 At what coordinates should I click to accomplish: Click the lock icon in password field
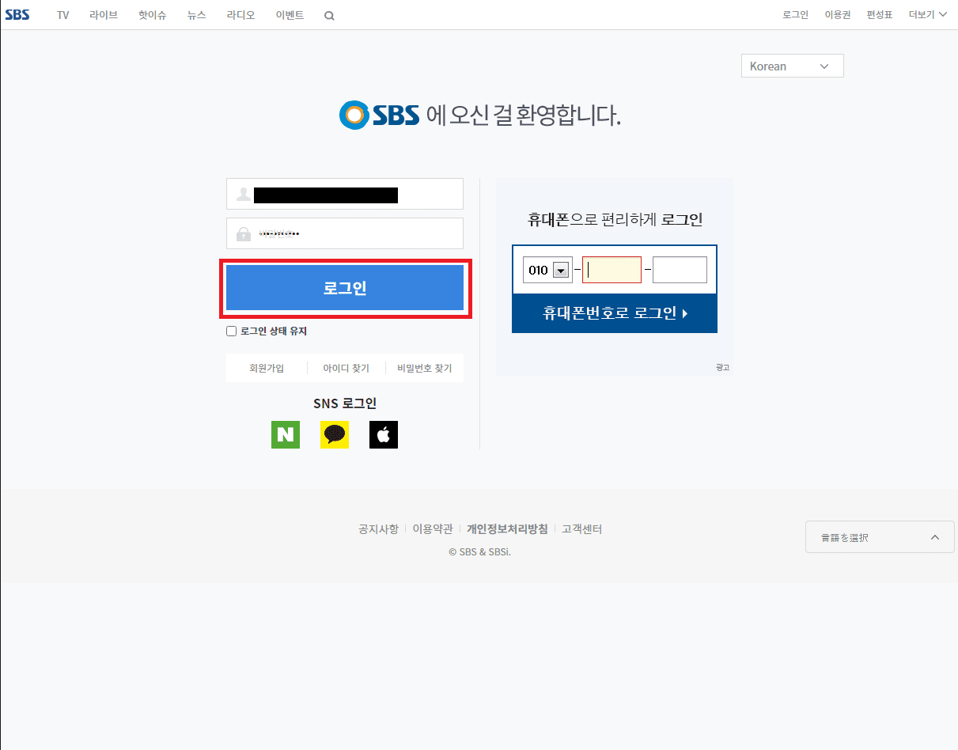click(244, 234)
